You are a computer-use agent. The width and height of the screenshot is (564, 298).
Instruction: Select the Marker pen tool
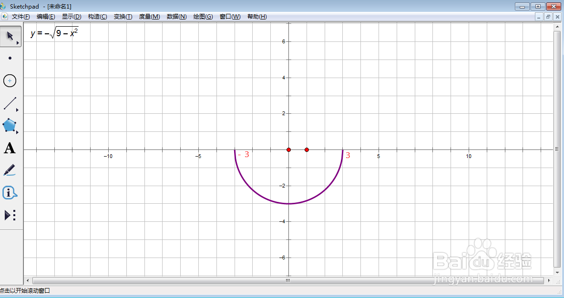click(x=10, y=170)
